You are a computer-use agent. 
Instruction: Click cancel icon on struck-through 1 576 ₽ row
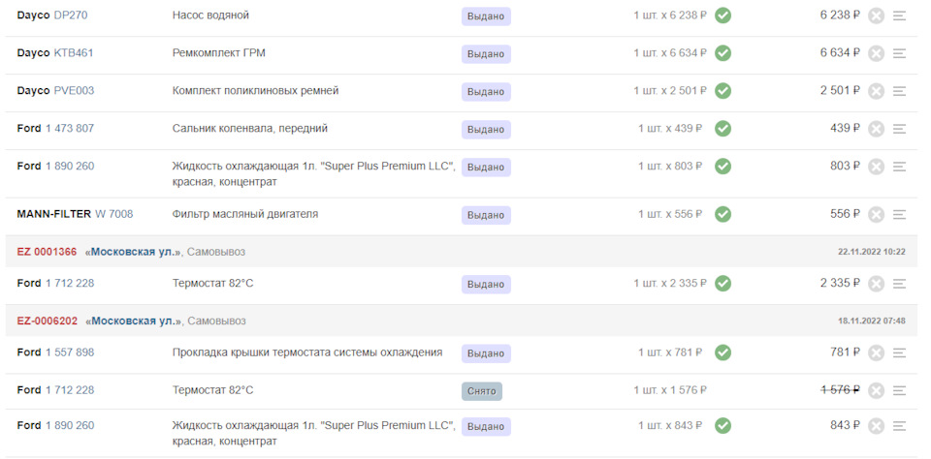tap(877, 391)
